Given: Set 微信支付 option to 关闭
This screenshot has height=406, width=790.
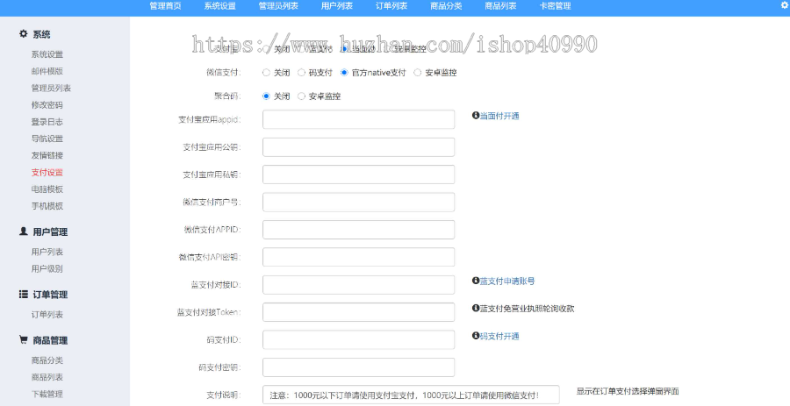Looking at the screenshot, I should (267, 73).
